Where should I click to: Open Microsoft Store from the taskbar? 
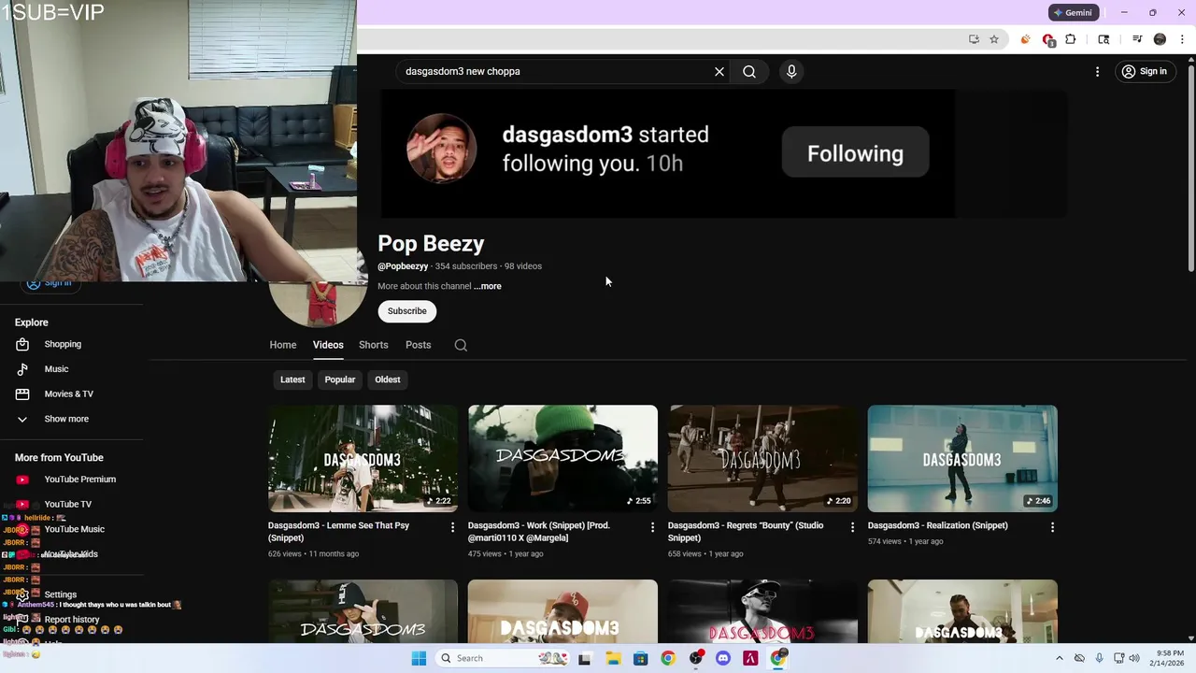640,658
